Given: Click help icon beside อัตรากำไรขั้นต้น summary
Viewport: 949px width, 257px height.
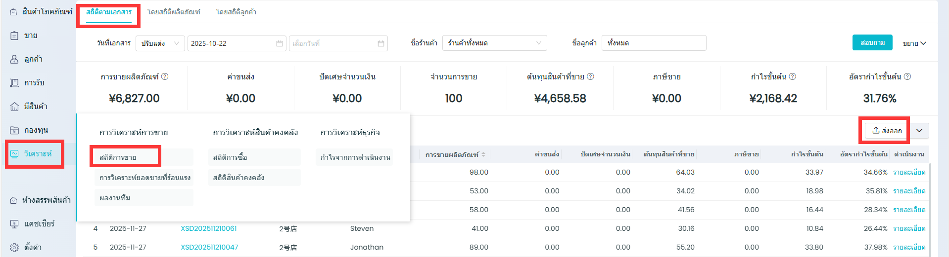Looking at the screenshot, I should [x=907, y=76].
